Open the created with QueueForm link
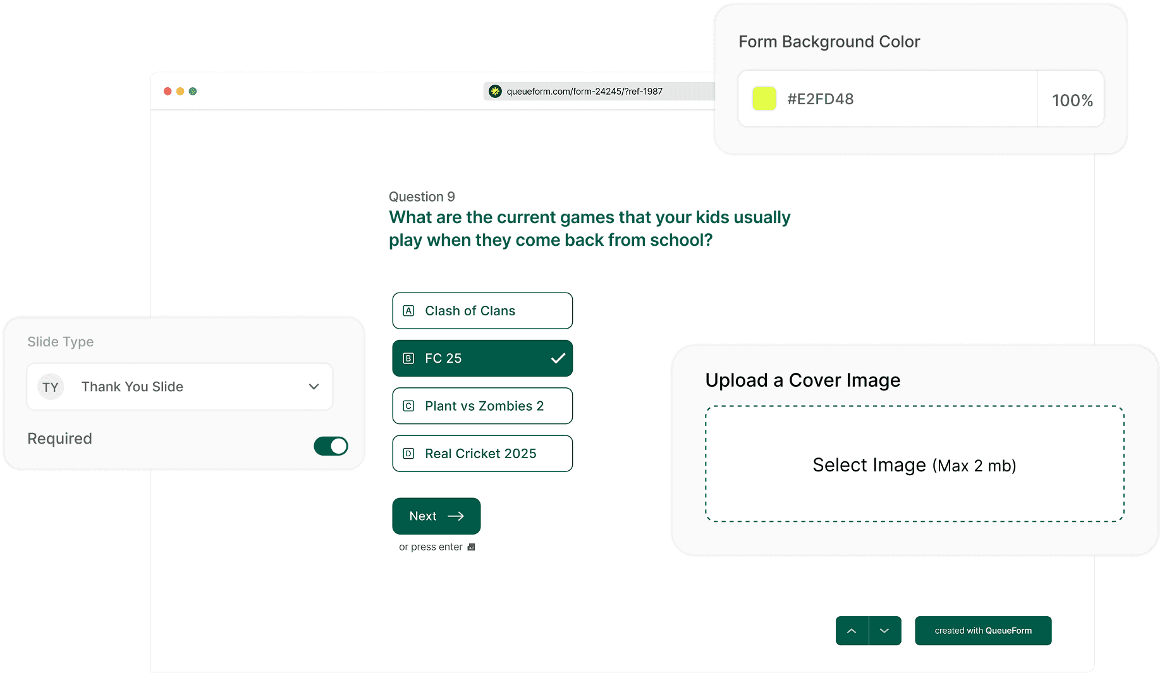This screenshot has height=673, width=1162. (983, 631)
